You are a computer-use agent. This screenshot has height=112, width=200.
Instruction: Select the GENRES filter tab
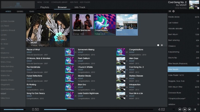(x=20, y=11)
